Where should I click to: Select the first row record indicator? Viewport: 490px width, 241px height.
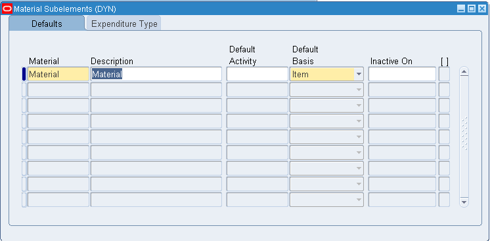pos(24,74)
